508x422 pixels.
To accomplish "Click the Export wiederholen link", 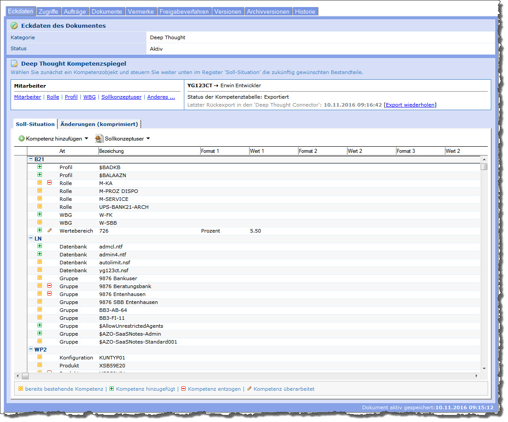I will (410, 105).
